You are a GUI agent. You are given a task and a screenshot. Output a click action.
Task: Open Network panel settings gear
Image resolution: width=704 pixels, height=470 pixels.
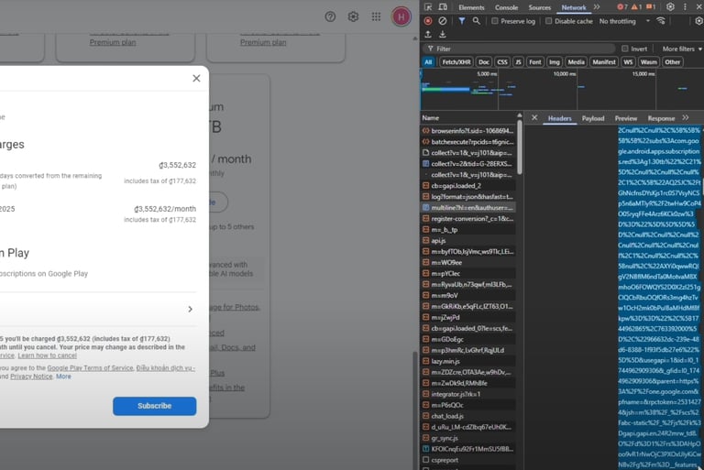pyautogui.click(x=698, y=21)
